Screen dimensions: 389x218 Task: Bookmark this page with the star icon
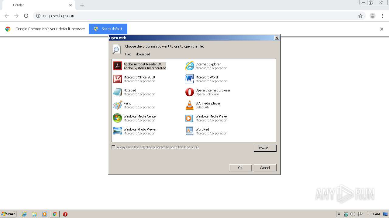point(360,16)
